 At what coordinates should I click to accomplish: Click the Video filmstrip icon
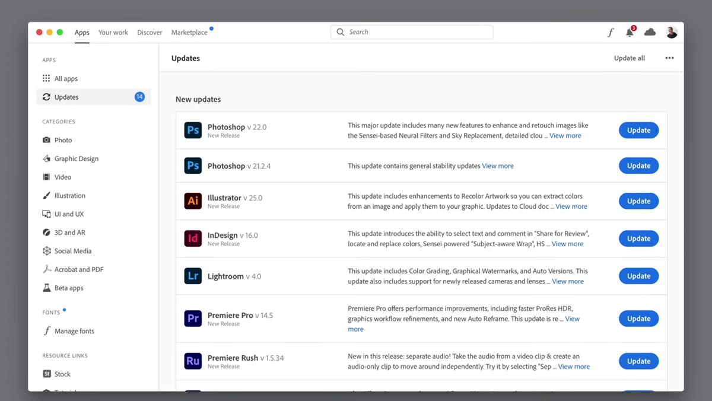46,177
